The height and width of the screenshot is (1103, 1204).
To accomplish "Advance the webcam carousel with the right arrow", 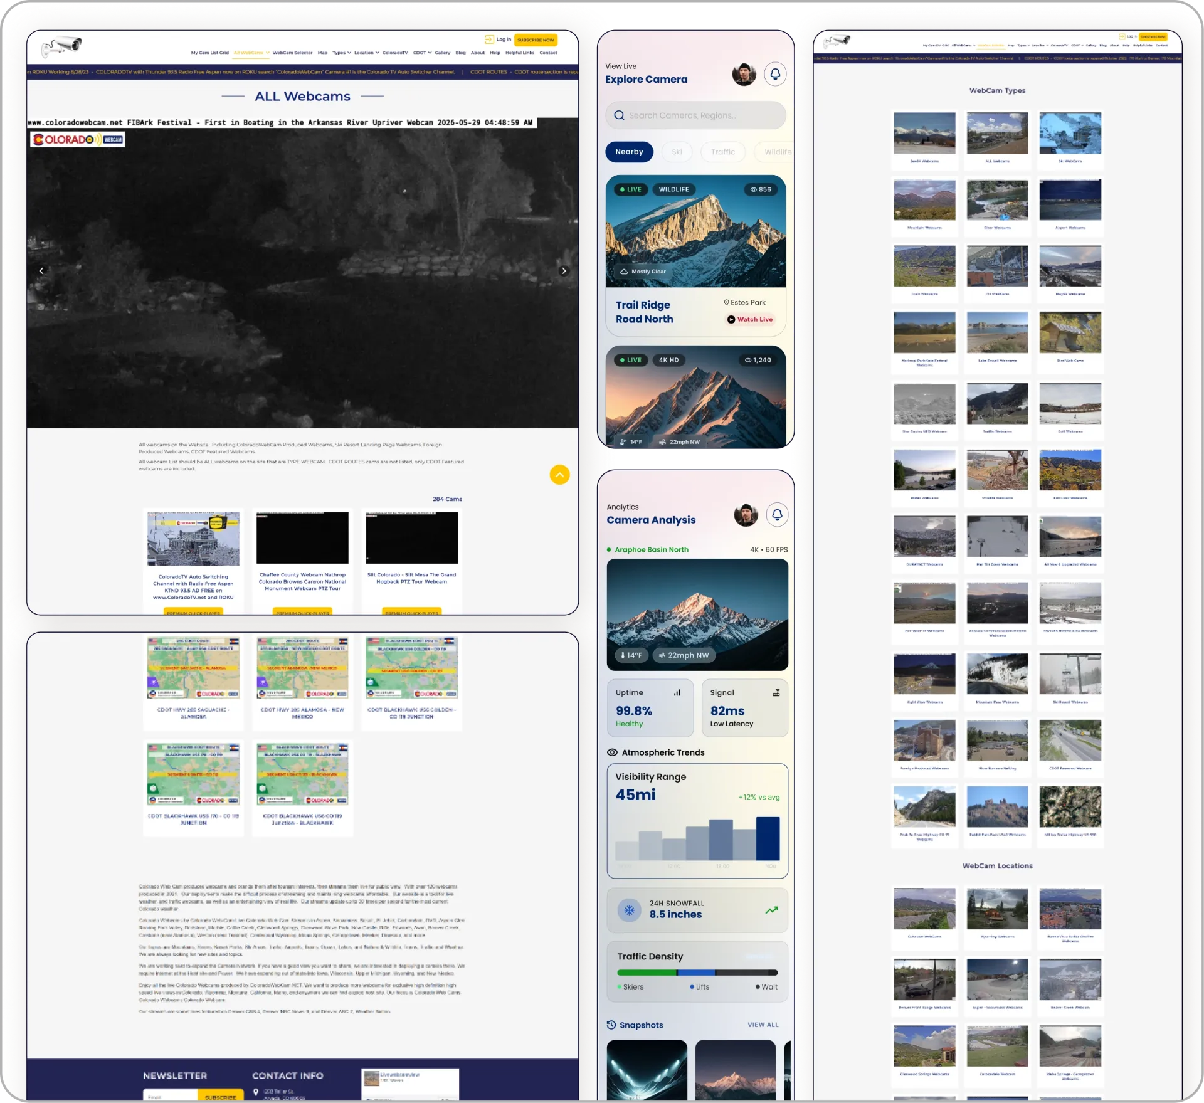I will pyautogui.click(x=564, y=271).
